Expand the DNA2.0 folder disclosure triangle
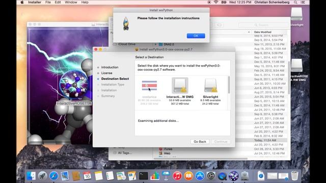Image resolution: width=326 pixels, height=183 pixels. coord(155,44)
